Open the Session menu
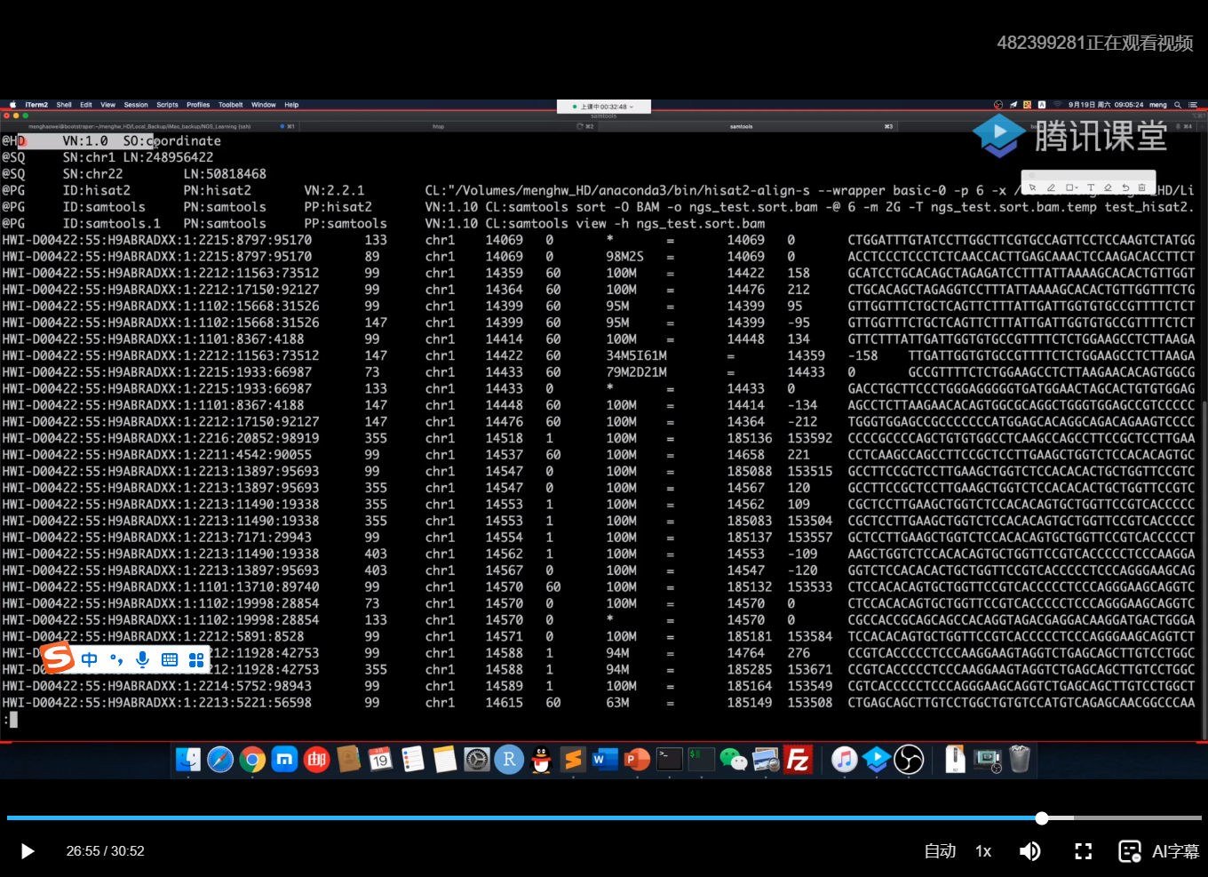Viewport: 1208px width, 877px height. [x=136, y=105]
